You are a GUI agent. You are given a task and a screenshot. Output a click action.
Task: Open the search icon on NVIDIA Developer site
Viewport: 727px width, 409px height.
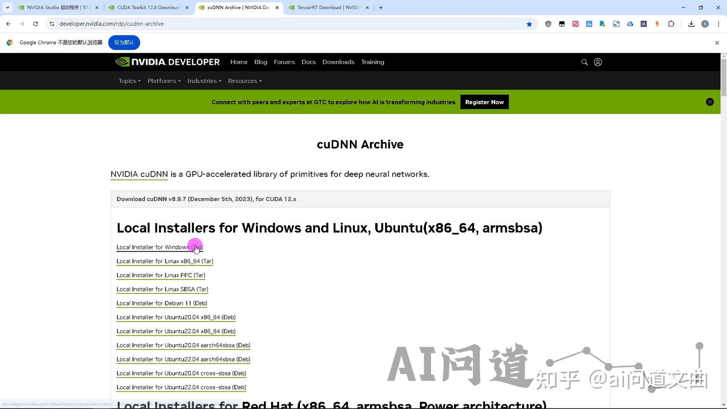coord(584,62)
